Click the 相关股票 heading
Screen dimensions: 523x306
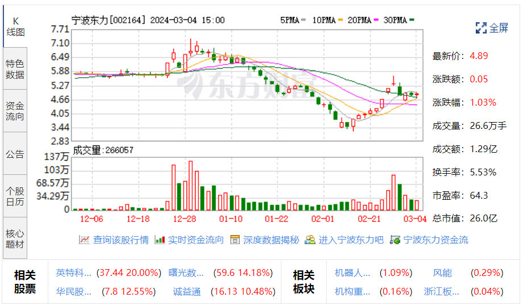coord(24,282)
